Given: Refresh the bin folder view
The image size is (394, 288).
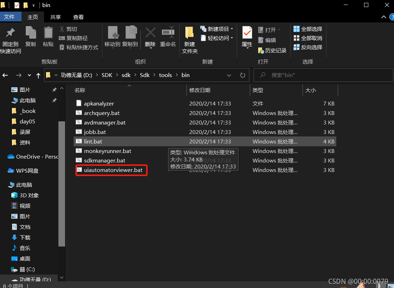Looking at the screenshot, I should click(x=242, y=75).
